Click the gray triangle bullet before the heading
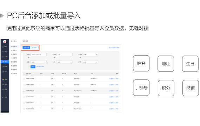The image size is (200, 126). 2,16
